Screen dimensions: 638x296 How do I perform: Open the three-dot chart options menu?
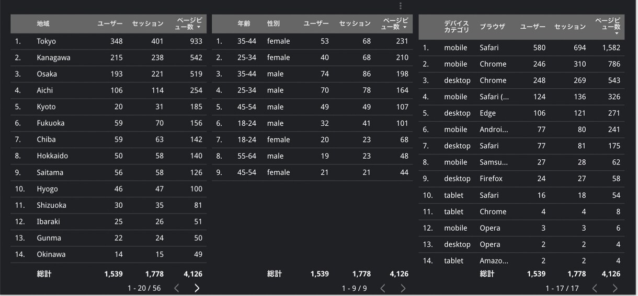coord(401,6)
